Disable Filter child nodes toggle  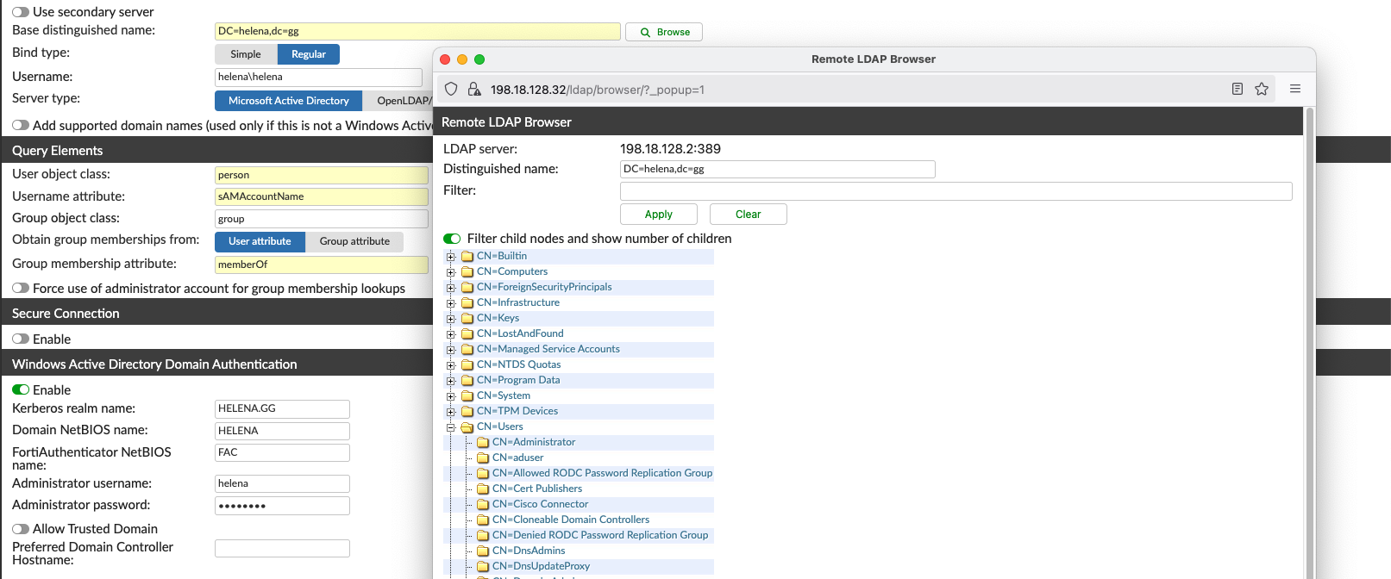click(x=452, y=239)
